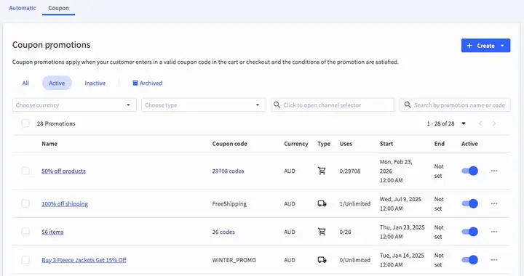Click the archive box icon beside Archived
The height and width of the screenshot is (276, 524).
click(135, 83)
